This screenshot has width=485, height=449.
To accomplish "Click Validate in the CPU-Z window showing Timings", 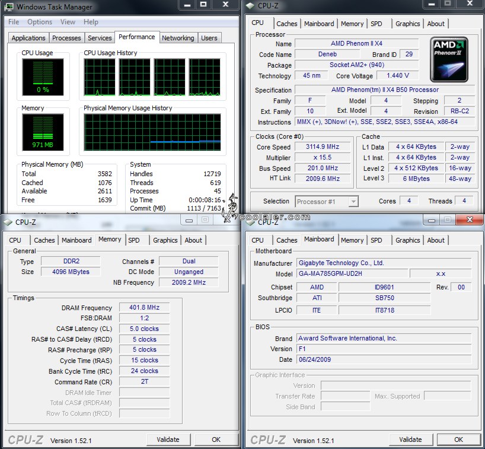I will (x=168, y=440).
